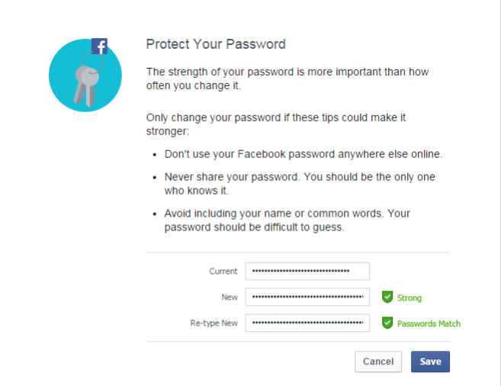Click the Strong strength indicator text
This screenshot has height=386, width=501.
(x=409, y=298)
